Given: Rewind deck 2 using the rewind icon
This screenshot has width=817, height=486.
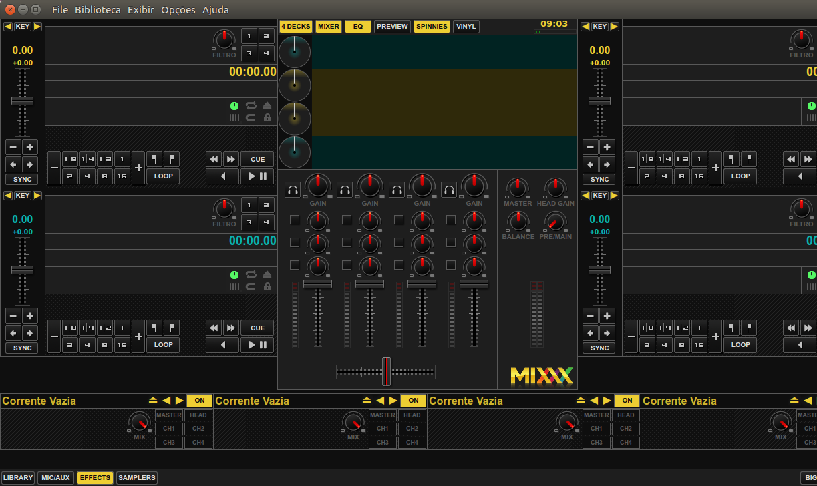Looking at the screenshot, I should click(x=214, y=327).
